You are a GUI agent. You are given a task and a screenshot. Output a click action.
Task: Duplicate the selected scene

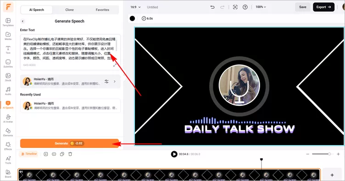click(x=62, y=154)
